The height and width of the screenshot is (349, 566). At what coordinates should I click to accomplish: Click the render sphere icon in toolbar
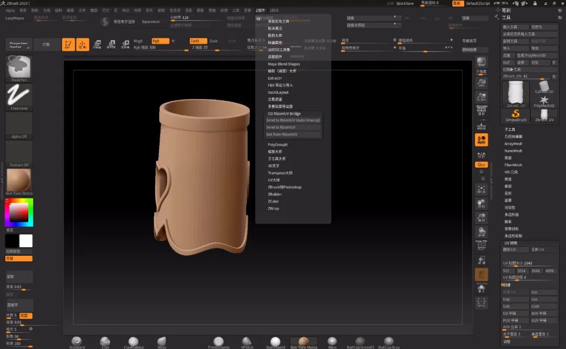tap(105, 21)
